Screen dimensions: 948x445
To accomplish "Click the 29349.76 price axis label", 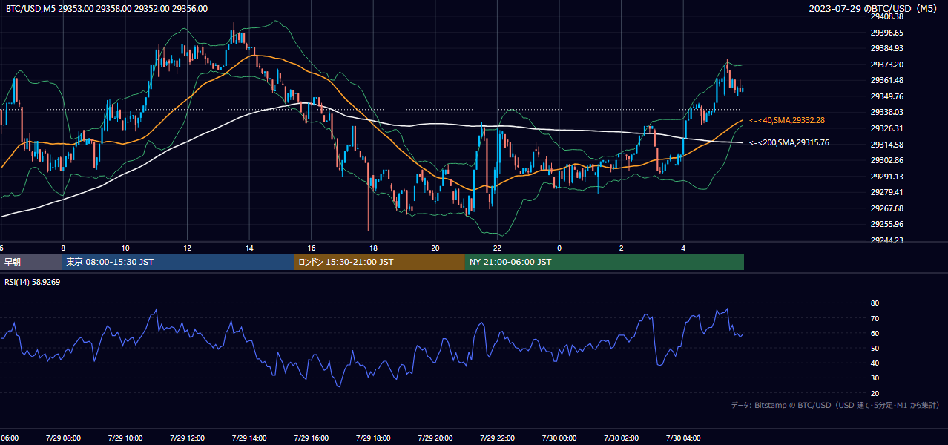I will tap(887, 96).
